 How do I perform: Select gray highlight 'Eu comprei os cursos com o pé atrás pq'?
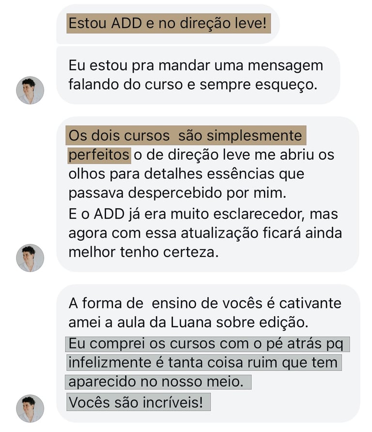coord(207,344)
